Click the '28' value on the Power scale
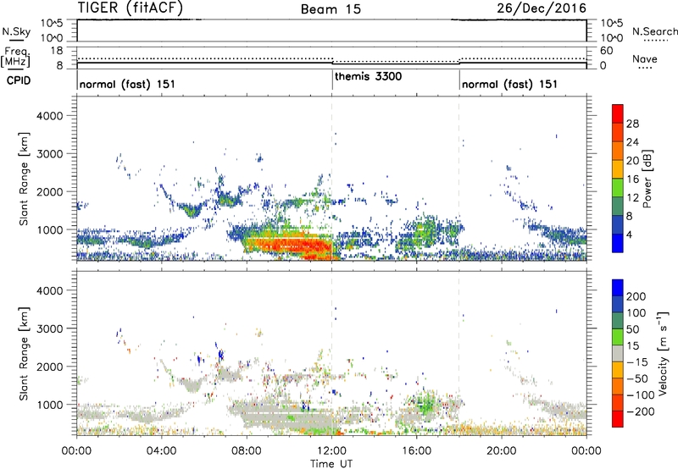This screenshot has width=678, height=469. coord(632,124)
